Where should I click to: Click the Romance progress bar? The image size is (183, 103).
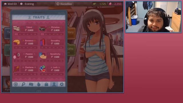coord(26,47)
